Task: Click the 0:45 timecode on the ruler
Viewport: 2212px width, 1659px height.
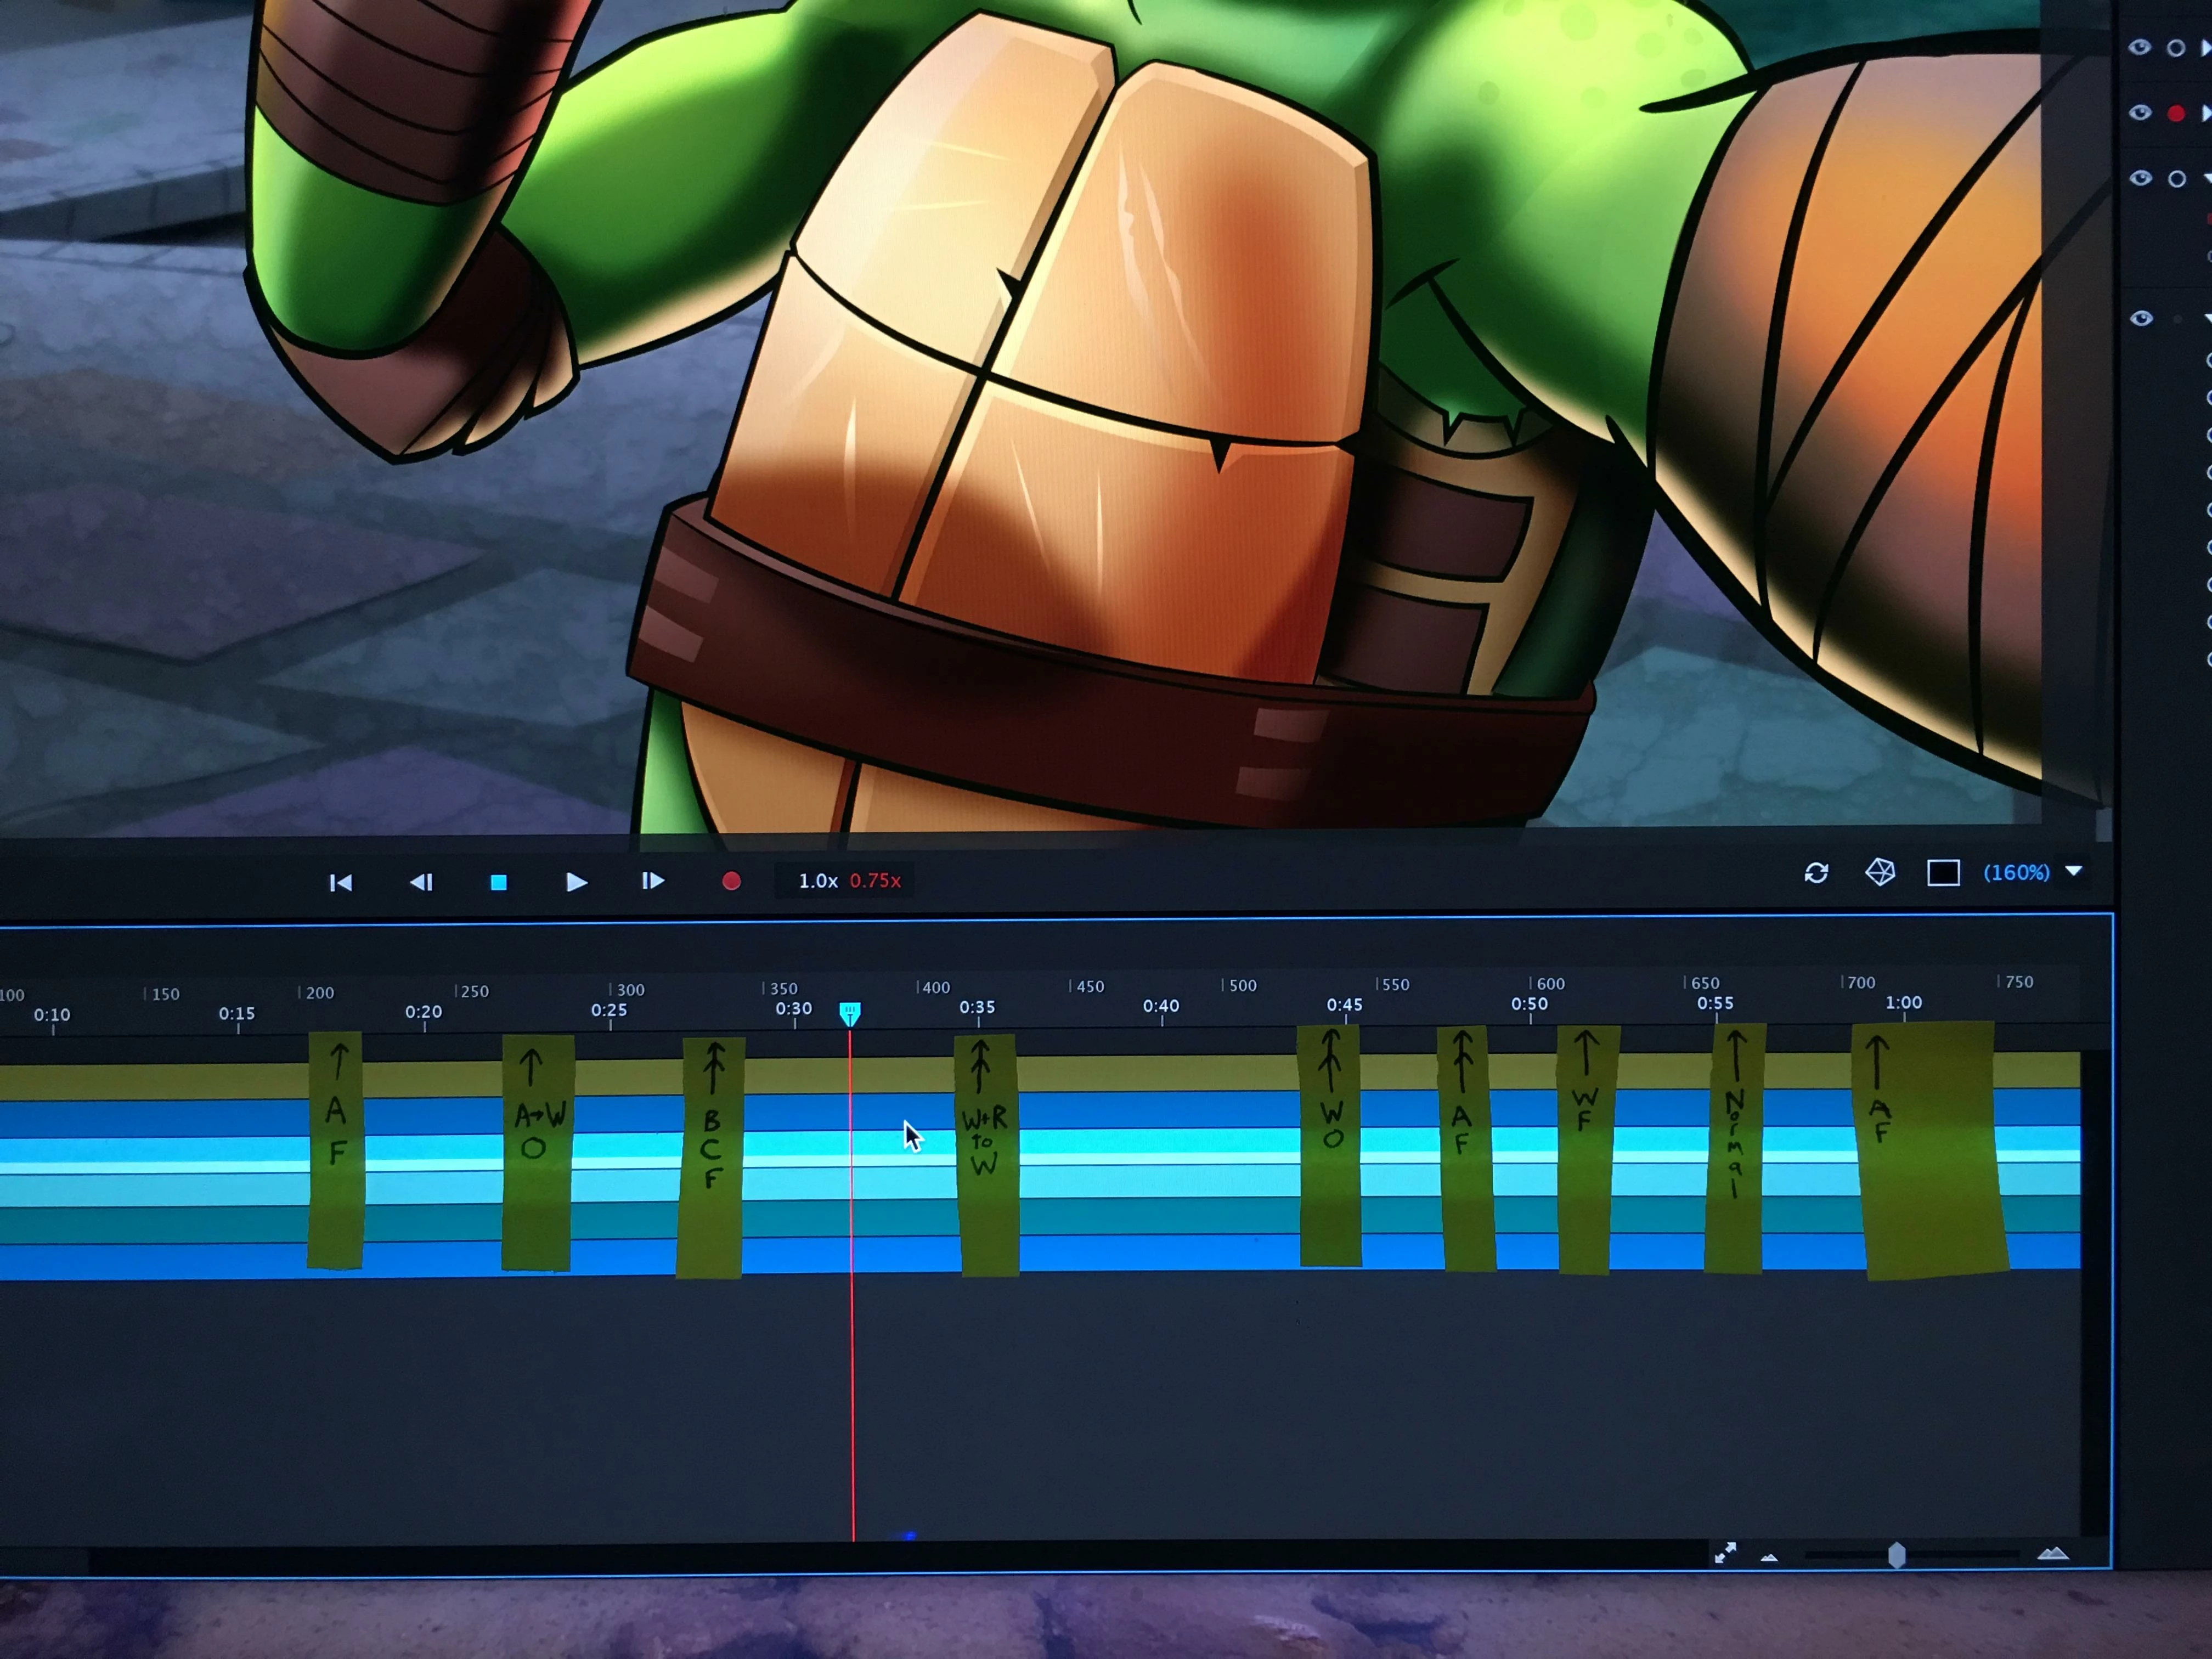Action: pos(1344,1005)
